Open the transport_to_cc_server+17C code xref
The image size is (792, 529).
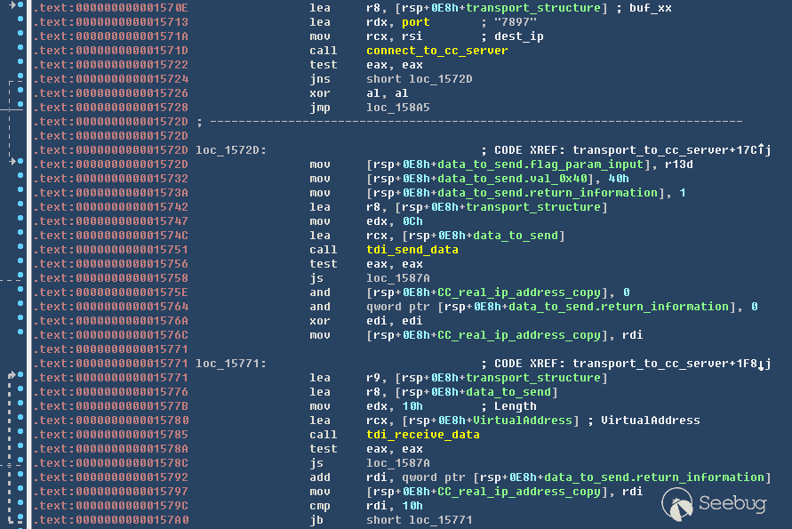click(672, 150)
